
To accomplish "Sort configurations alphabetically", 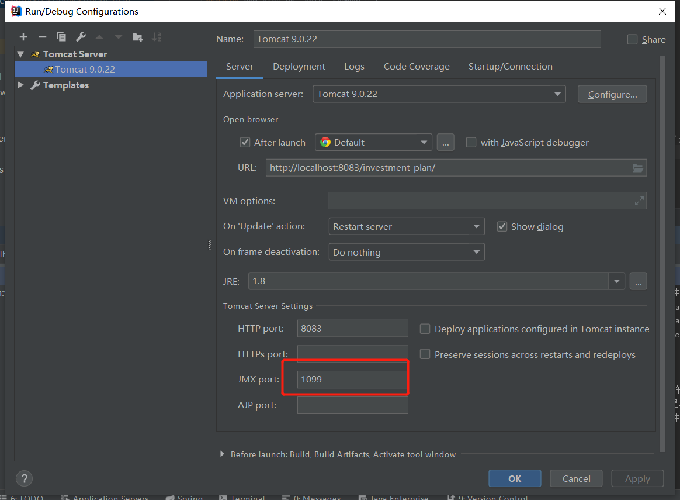I will 157,37.
